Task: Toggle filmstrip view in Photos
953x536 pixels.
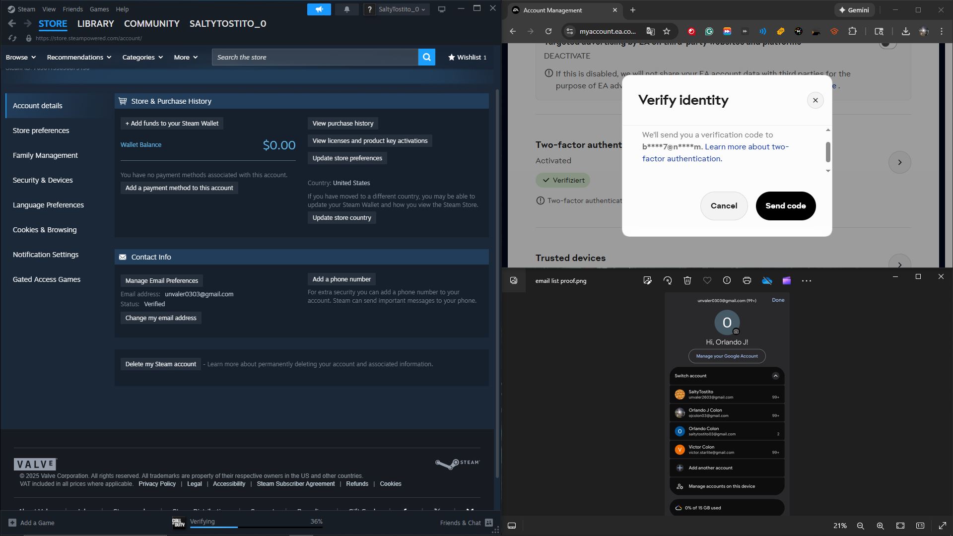Action: (x=512, y=526)
